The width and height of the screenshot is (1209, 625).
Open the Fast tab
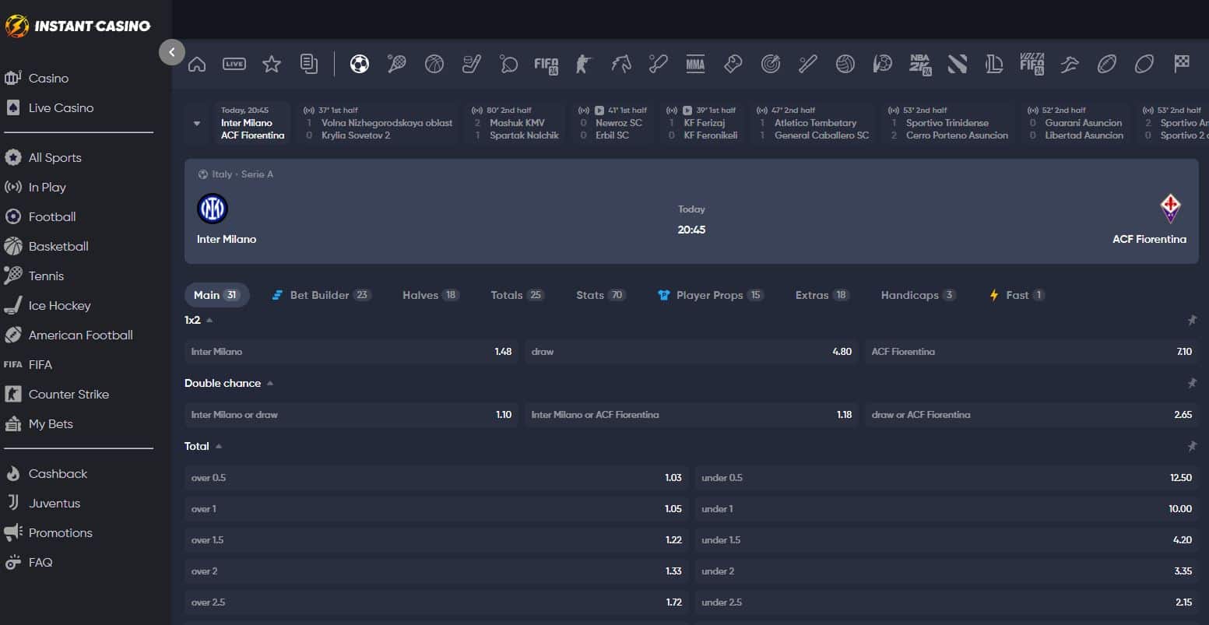click(1017, 295)
